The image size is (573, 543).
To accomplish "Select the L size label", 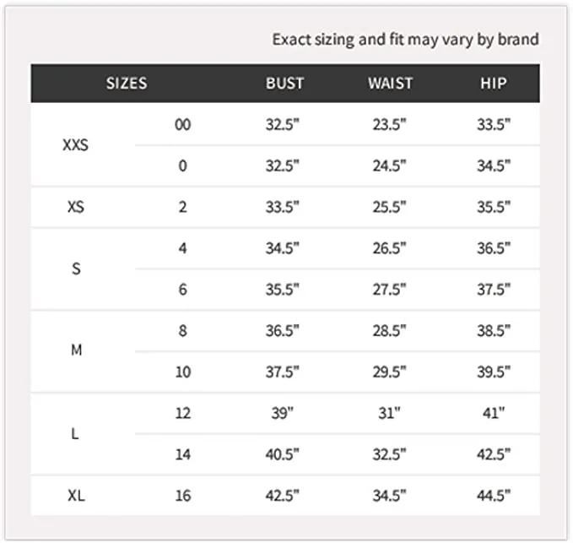I will [75, 434].
